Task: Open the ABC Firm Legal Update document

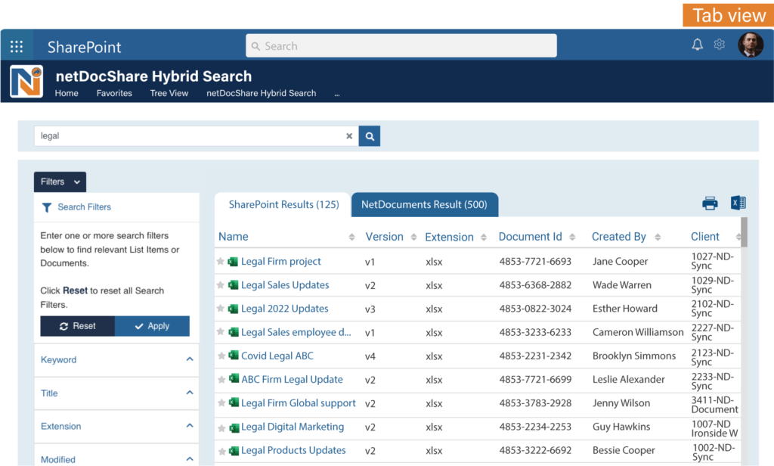Action: pos(292,380)
